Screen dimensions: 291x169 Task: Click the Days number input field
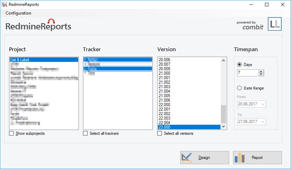point(248,73)
